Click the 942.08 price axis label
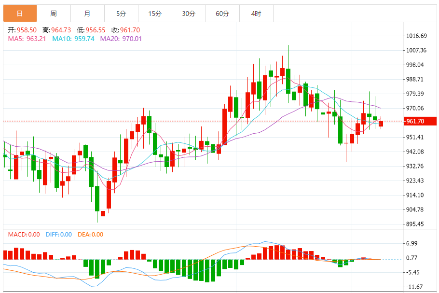 pos(415,152)
